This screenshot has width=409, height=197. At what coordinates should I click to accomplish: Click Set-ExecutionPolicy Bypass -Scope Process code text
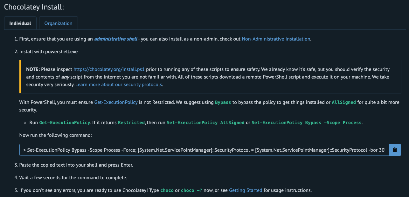307,123
